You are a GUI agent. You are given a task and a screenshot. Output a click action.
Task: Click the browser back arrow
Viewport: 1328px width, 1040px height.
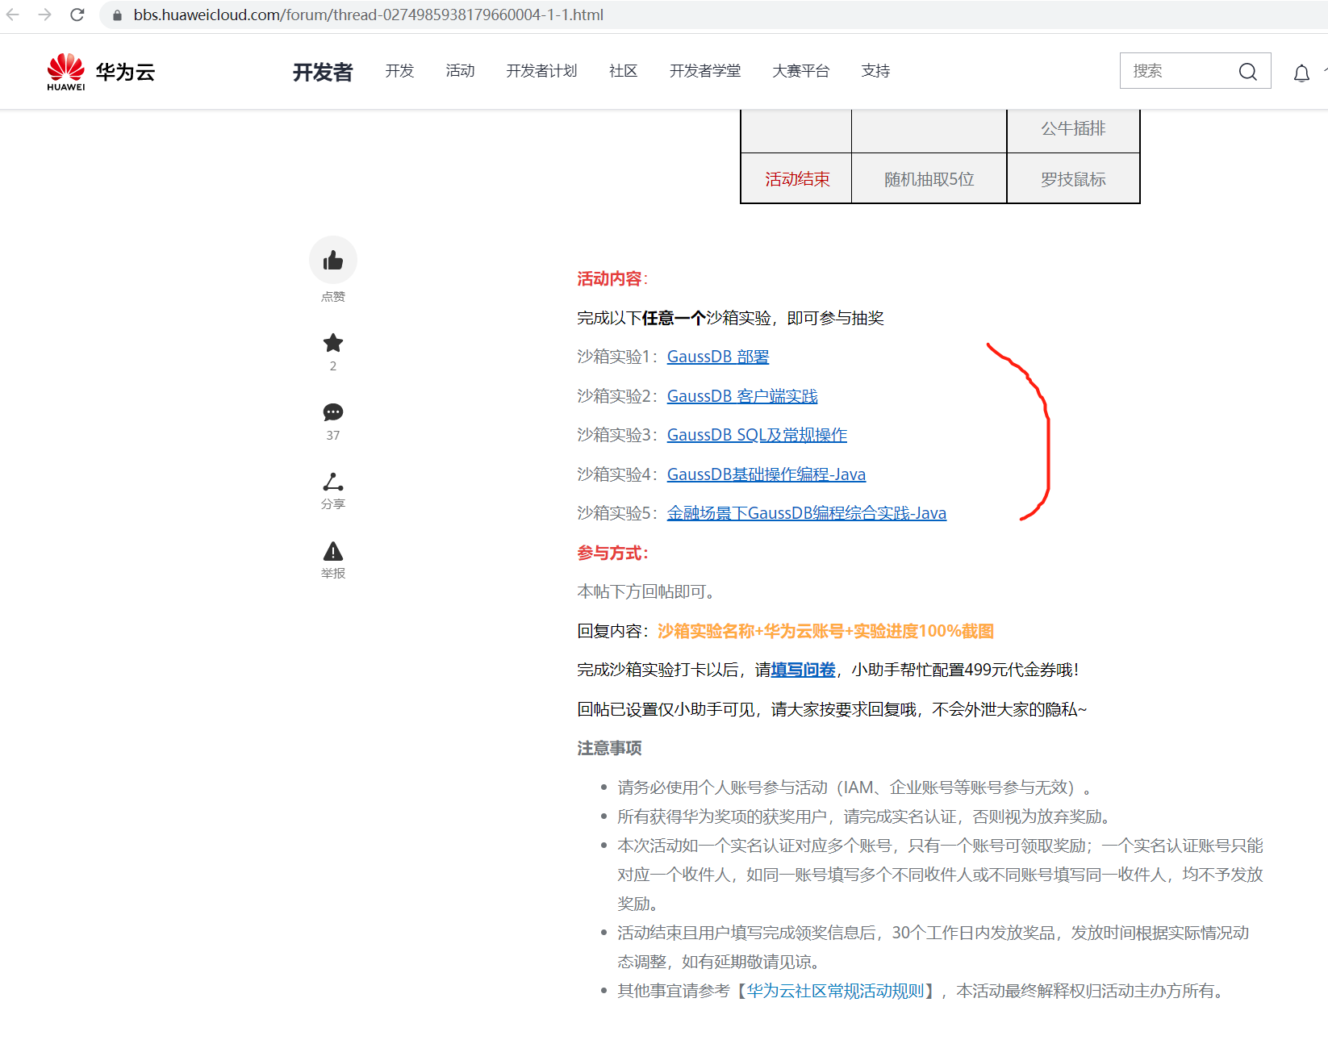[x=13, y=15]
